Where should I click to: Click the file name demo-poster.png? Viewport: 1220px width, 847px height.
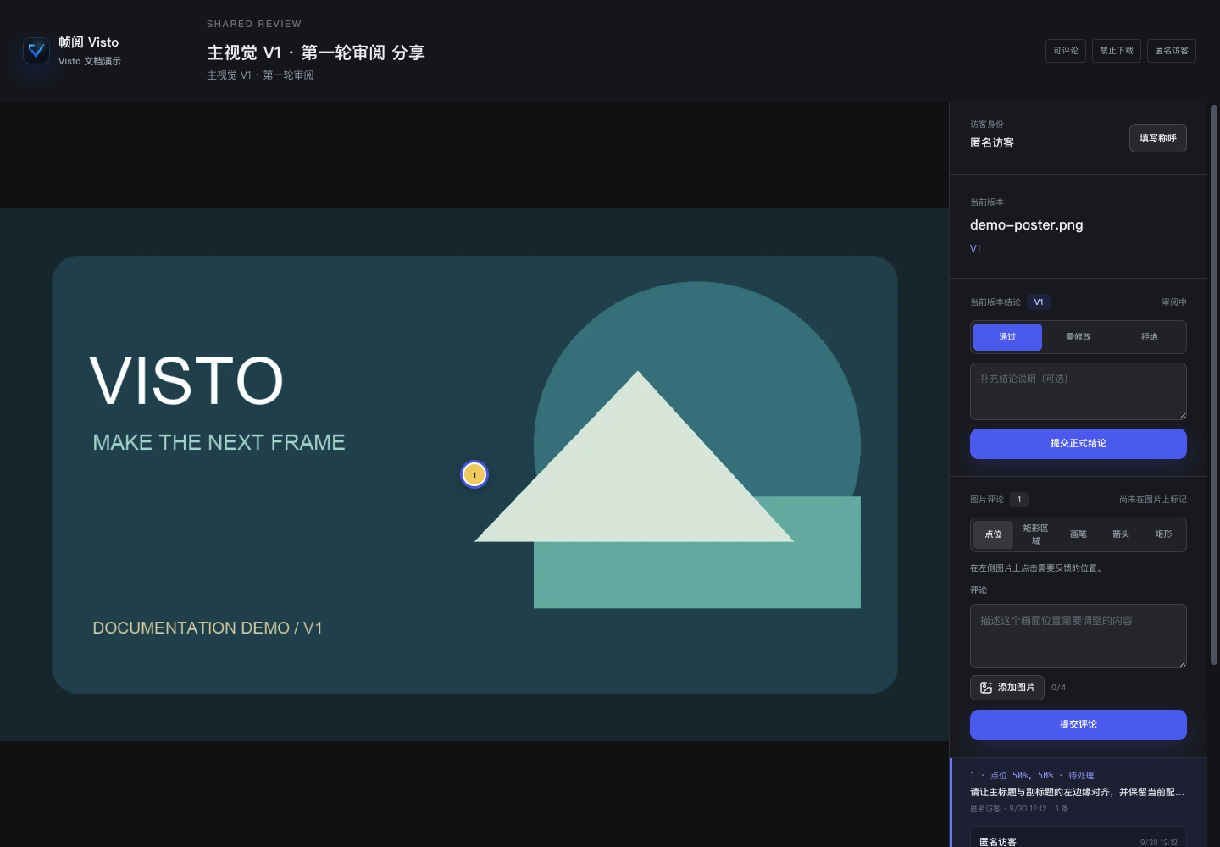pos(1027,225)
